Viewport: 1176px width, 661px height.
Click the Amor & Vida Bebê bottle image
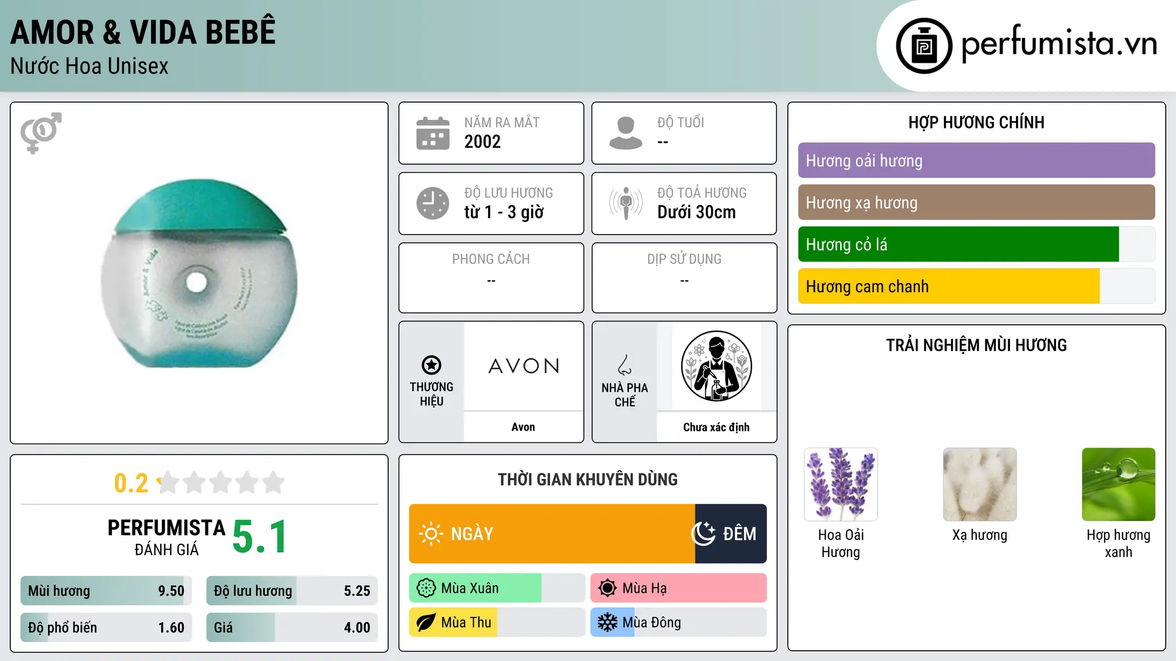pyautogui.click(x=199, y=274)
